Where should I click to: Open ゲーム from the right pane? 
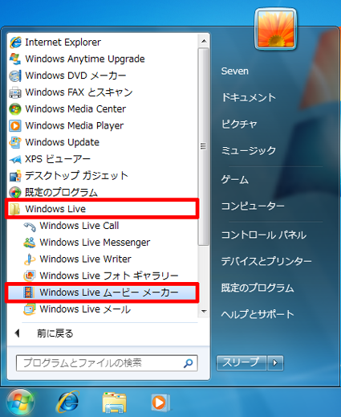coord(235,179)
